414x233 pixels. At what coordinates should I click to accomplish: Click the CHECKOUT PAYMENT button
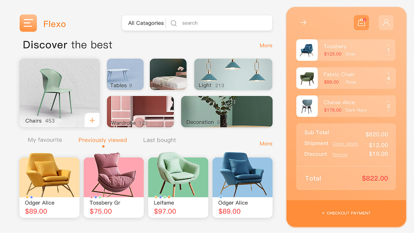tap(346, 213)
